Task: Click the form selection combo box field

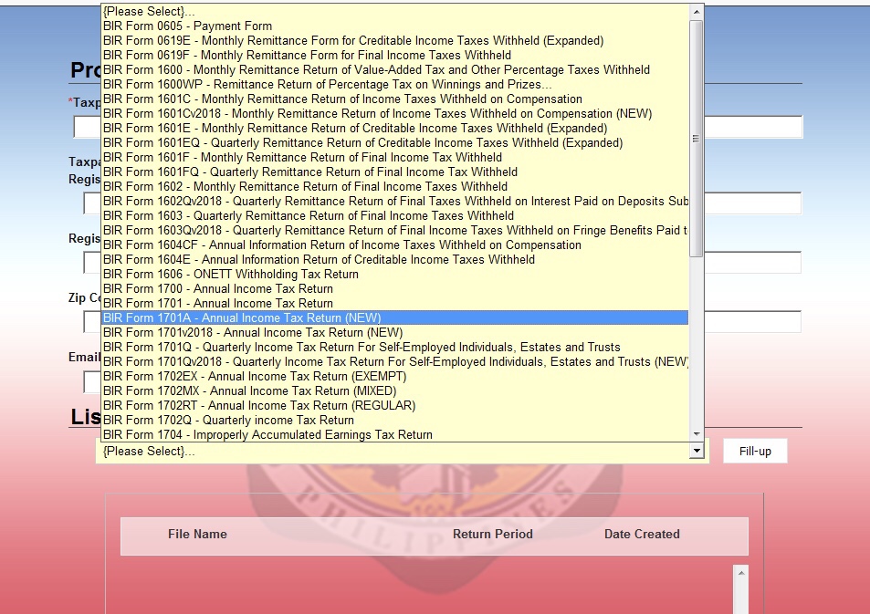Action: point(393,452)
